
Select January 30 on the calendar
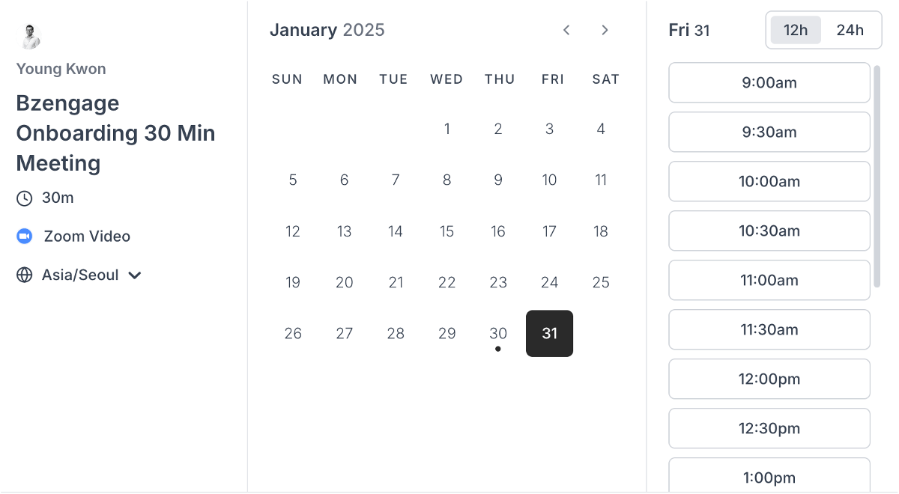pyautogui.click(x=498, y=334)
